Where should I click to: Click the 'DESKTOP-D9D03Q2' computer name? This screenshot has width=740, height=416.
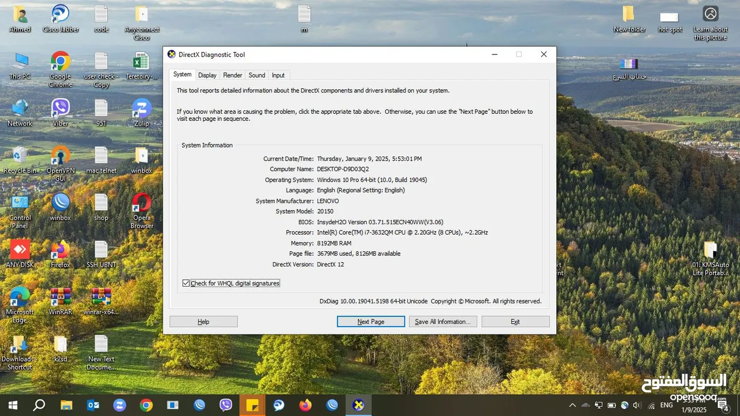(x=343, y=169)
